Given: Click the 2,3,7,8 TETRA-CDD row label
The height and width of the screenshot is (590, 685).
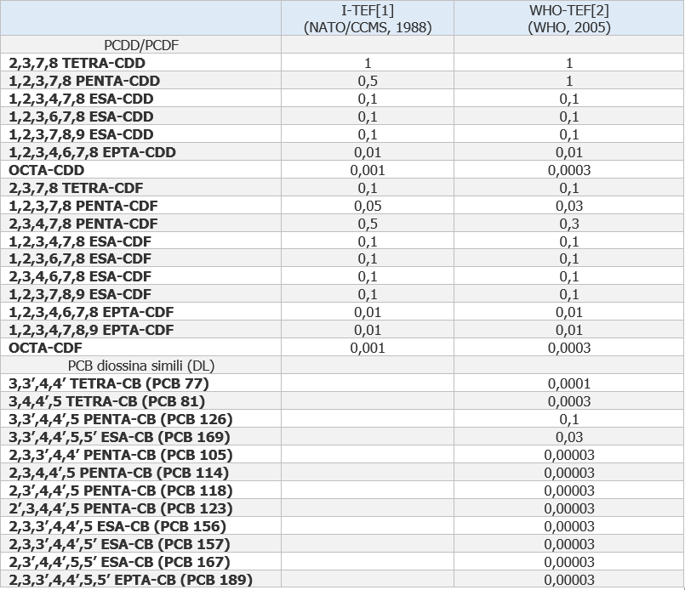Looking at the screenshot, I should (77, 63).
